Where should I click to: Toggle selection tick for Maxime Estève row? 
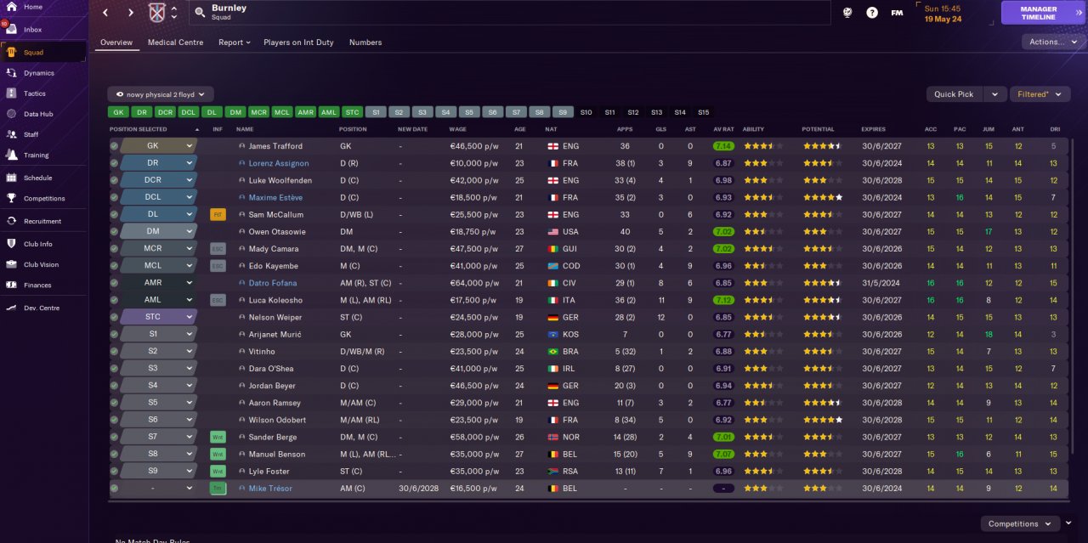tap(114, 197)
